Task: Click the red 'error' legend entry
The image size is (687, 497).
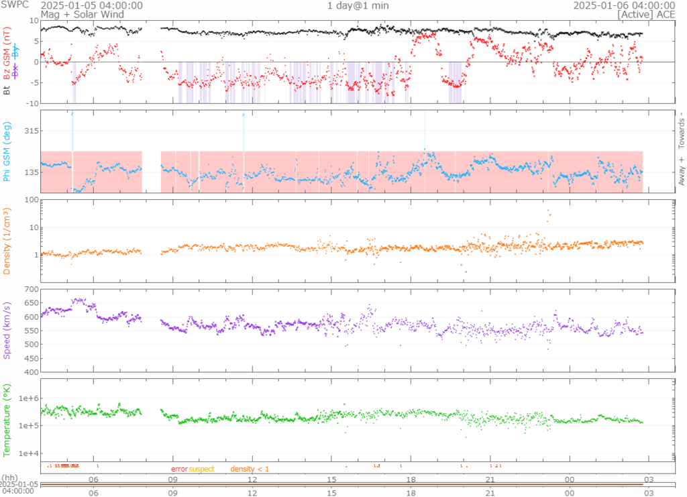Action: [179, 469]
